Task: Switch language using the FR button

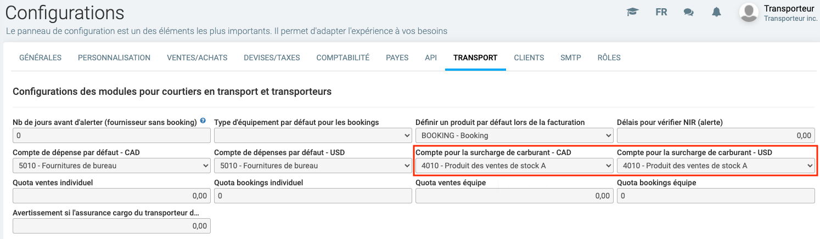Action: (661, 12)
